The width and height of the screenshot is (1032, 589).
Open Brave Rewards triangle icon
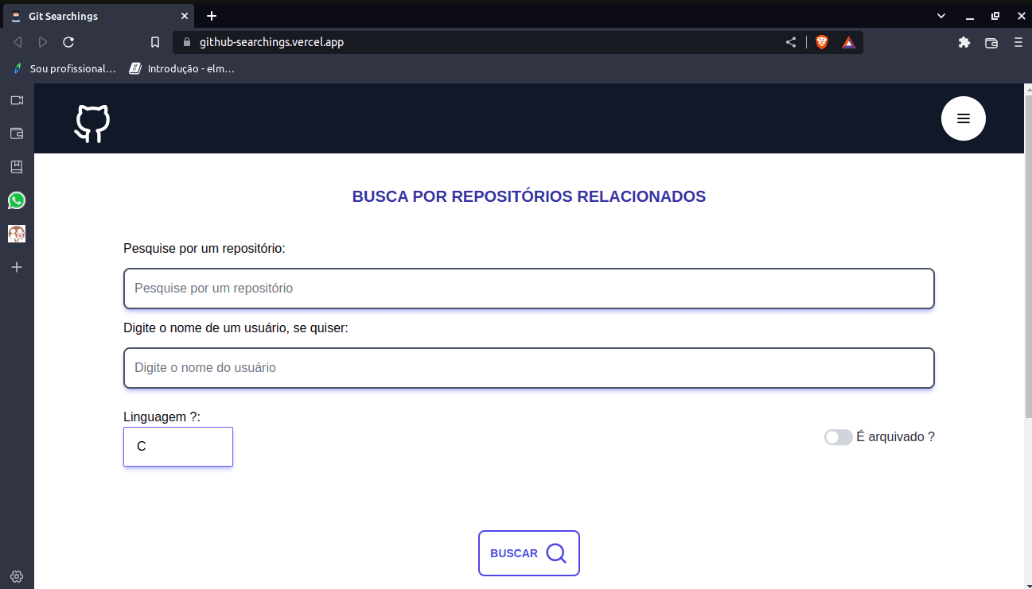pyautogui.click(x=849, y=42)
